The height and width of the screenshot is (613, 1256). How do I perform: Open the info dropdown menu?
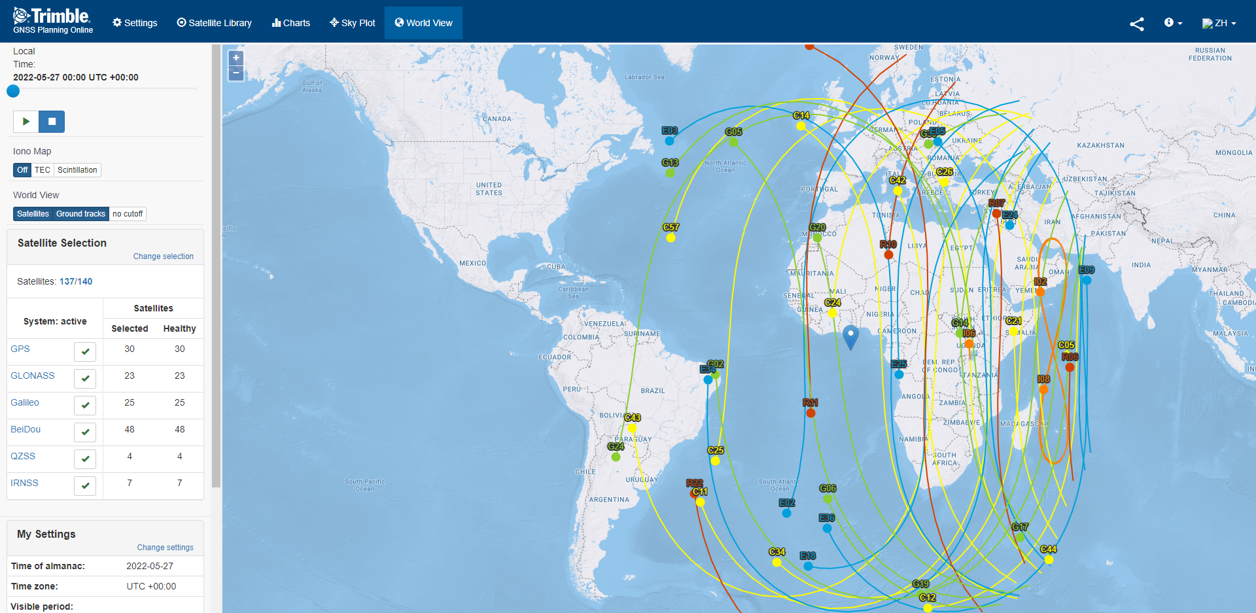coord(1173,23)
